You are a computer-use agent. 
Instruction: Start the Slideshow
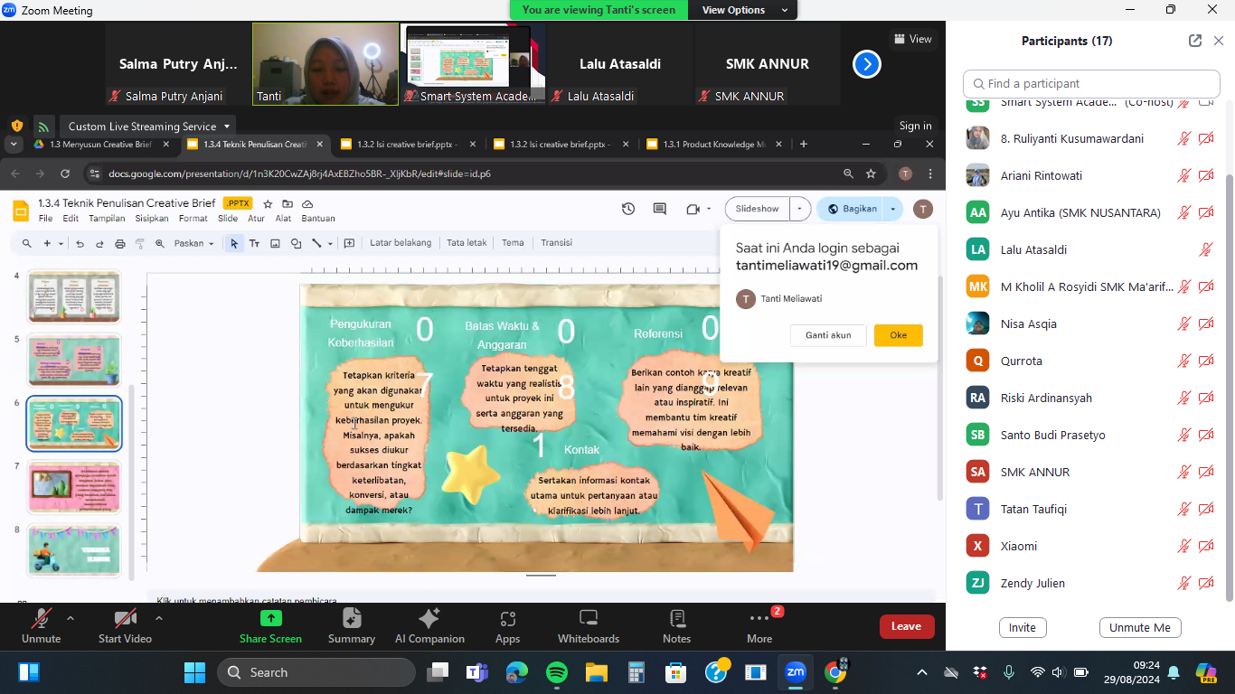pos(757,209)
